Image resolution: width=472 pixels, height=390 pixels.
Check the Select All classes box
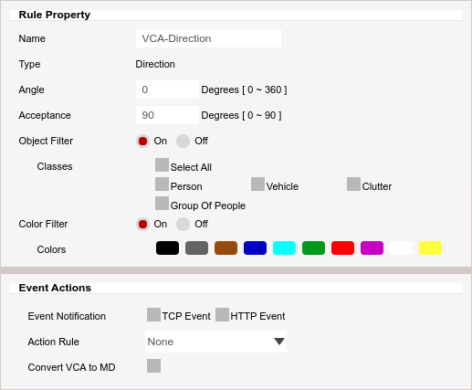pyautogui.click(x=162, y=164)
